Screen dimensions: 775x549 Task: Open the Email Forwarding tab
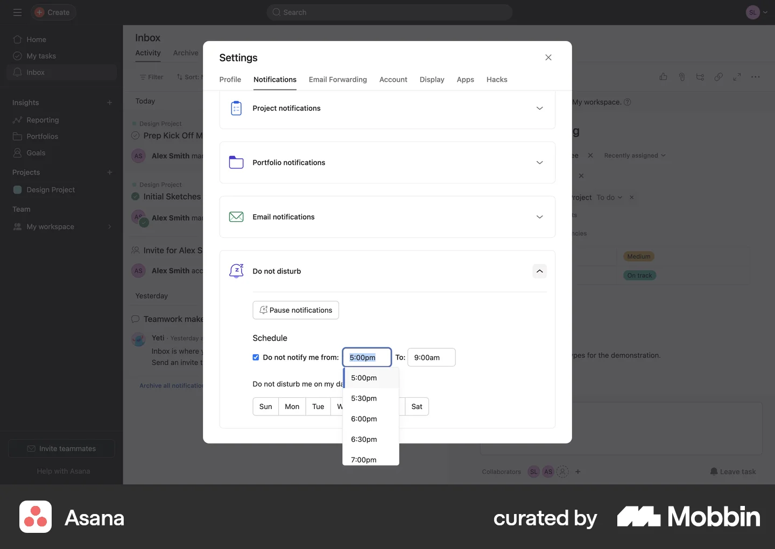click(338, 80)
